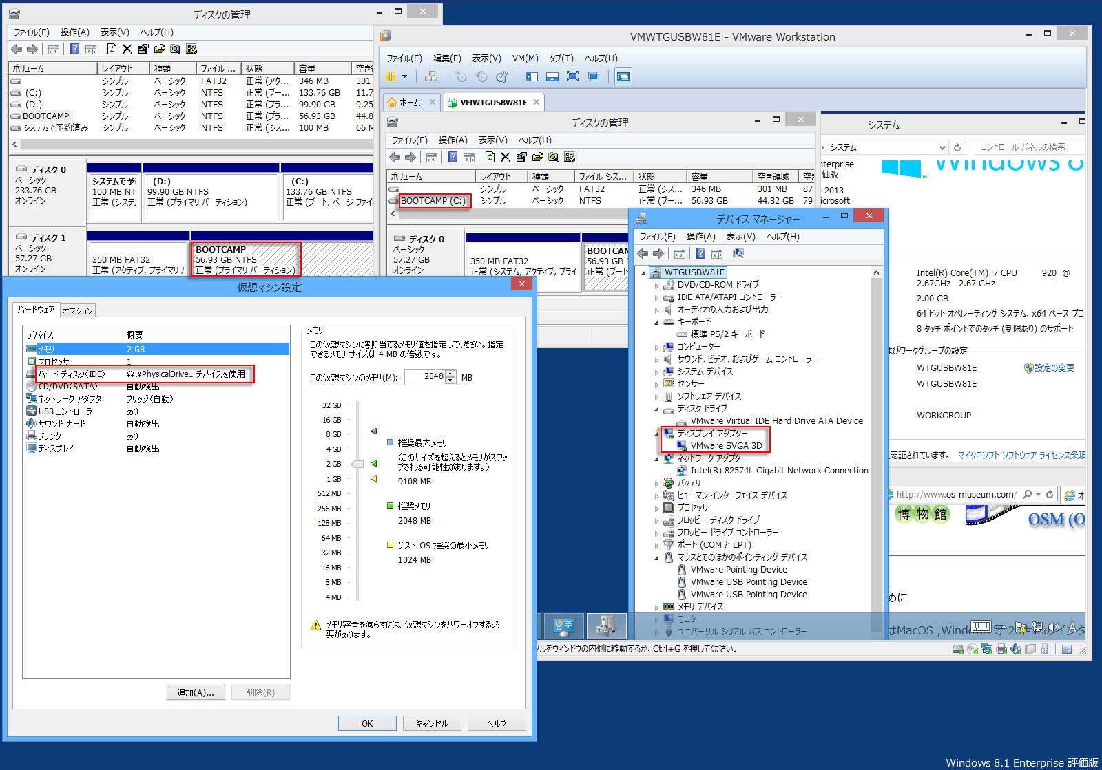Toggle the library sidebar icon in VMware toolbar
The width and height of the screenshot is (1102, 770).
(531, 76)
